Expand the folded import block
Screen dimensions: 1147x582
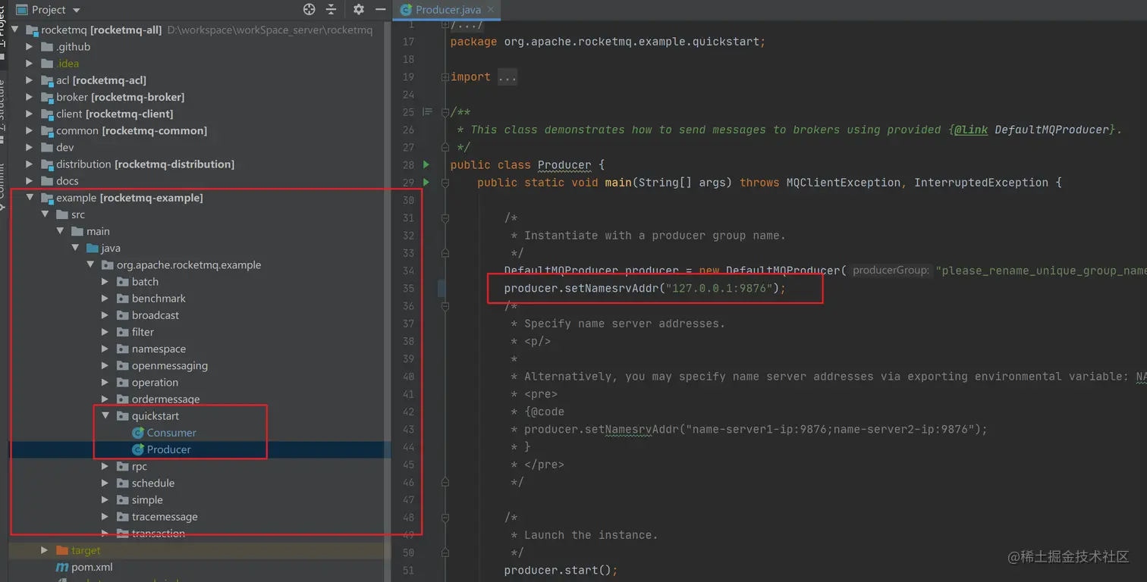click(445, 77)
